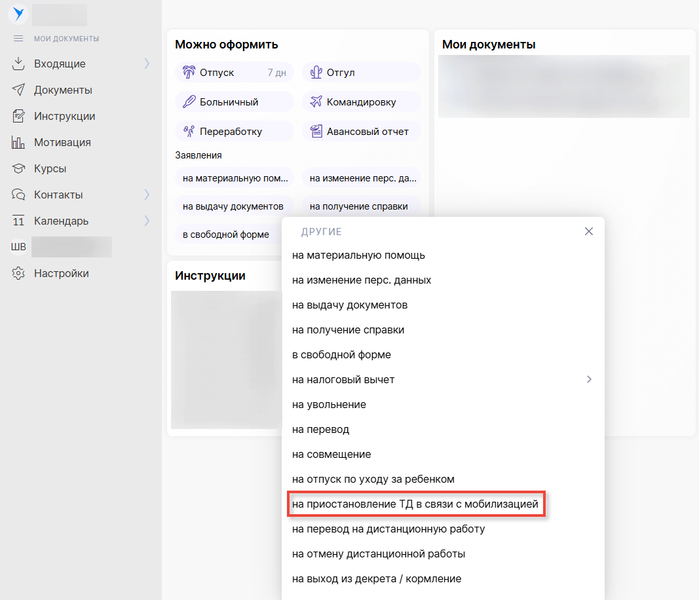Create an Авансовый отчет

(x=361, y=132)
